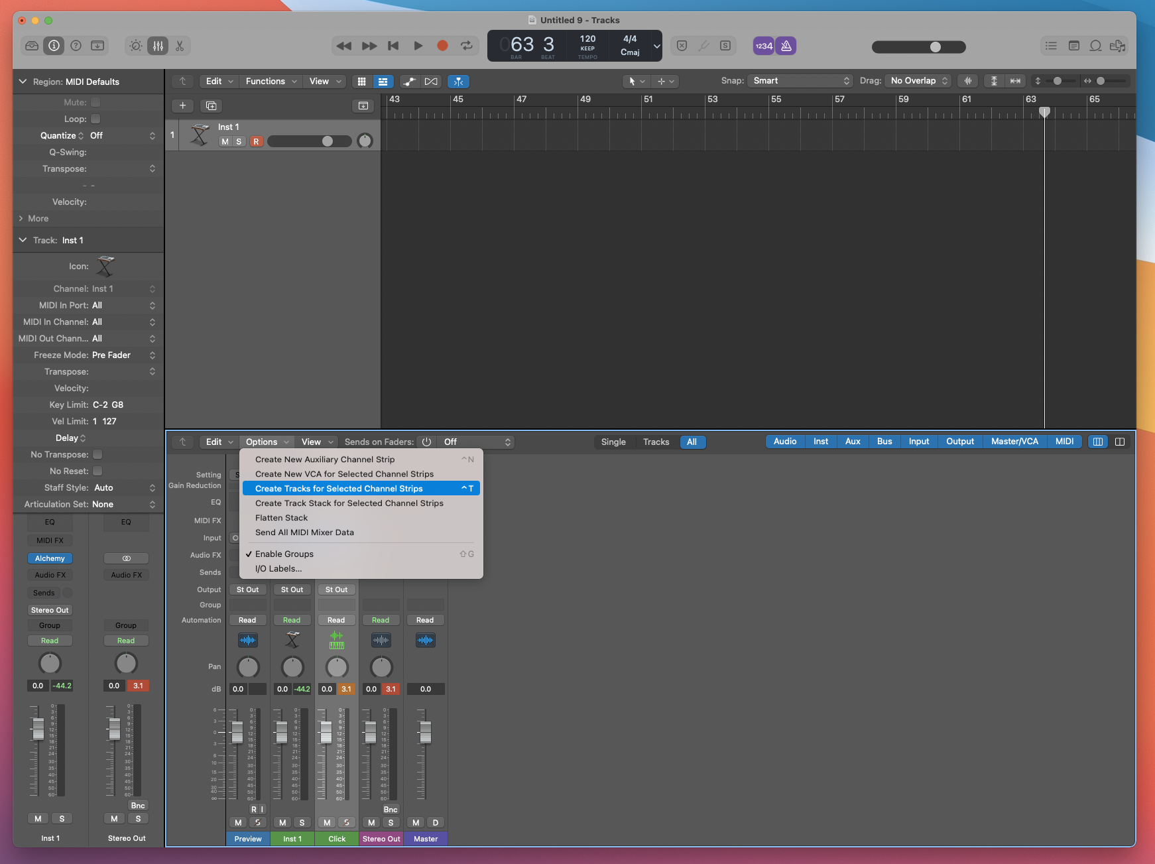Open the Mixer via toolbar icon
The width and height of the screenshot is (1155, 864).
pos(158,46)
